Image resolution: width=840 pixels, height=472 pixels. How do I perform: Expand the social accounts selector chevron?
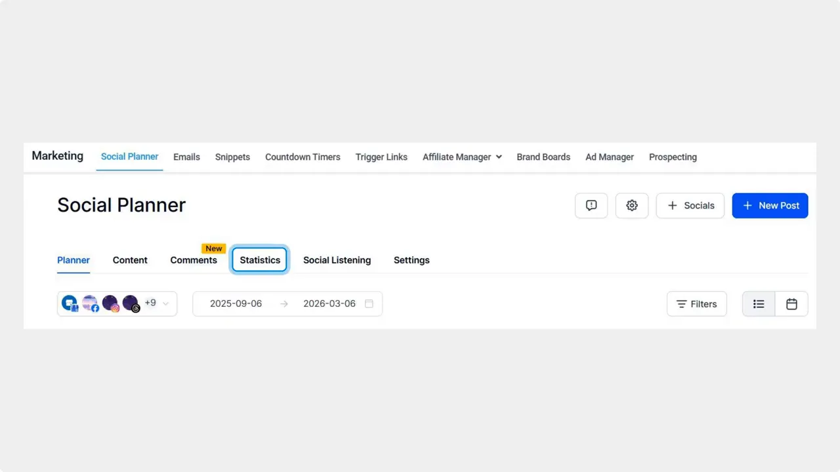[165, 304]
